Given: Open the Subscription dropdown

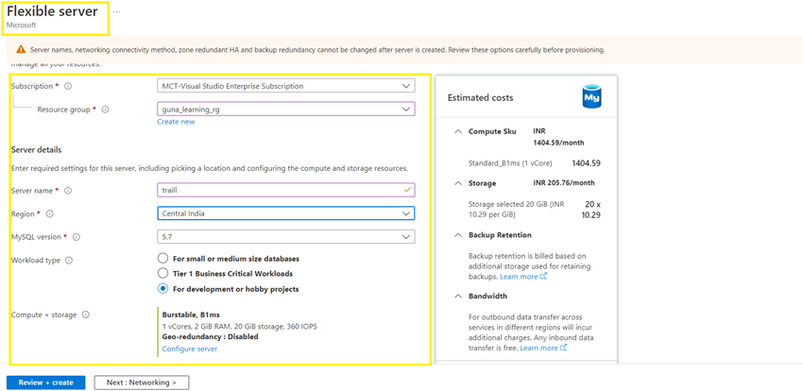Looking at the screenshot, I should 285,86.
